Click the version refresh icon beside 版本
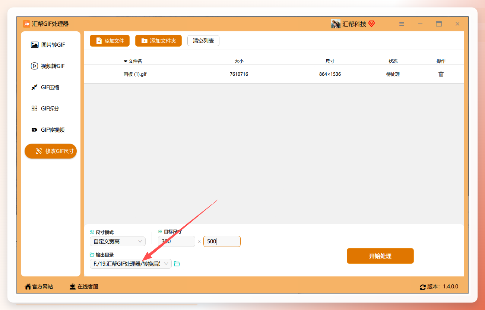Image resolution: width=485 pixels, height=310 pixels. (423, 287)
